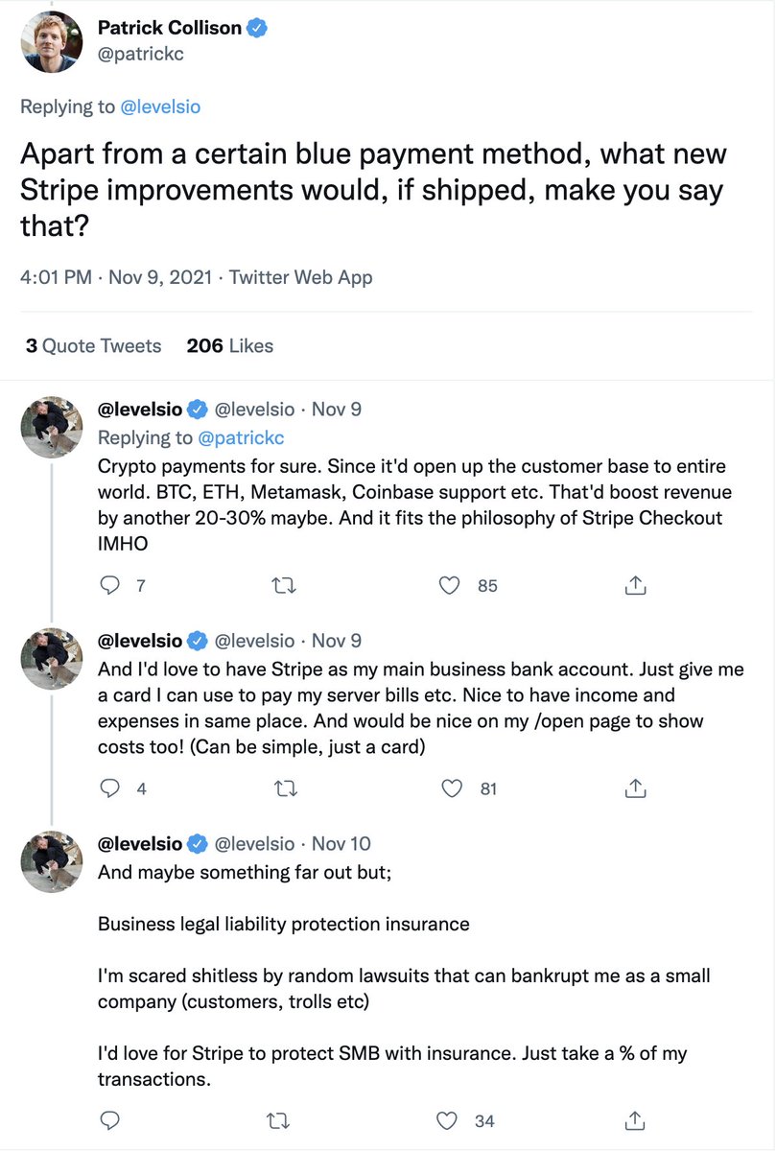View the 3 Quote Tweets
776x1151 pixels.
pos(93,345)
